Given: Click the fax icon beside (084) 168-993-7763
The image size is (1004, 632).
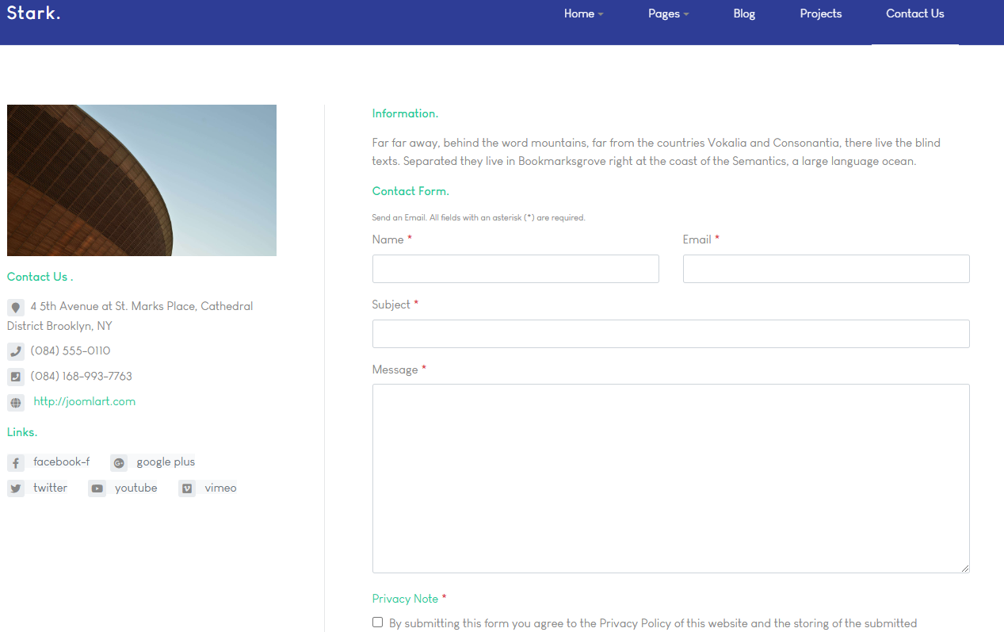Looking at the screenshot, I should point(16,377).
